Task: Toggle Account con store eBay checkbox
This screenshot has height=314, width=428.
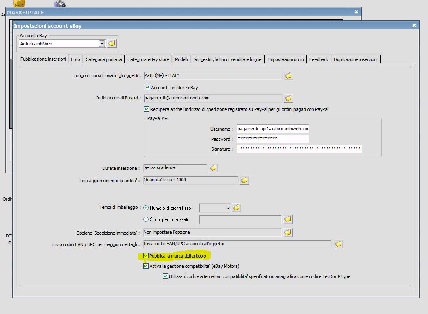Action: 147,87
